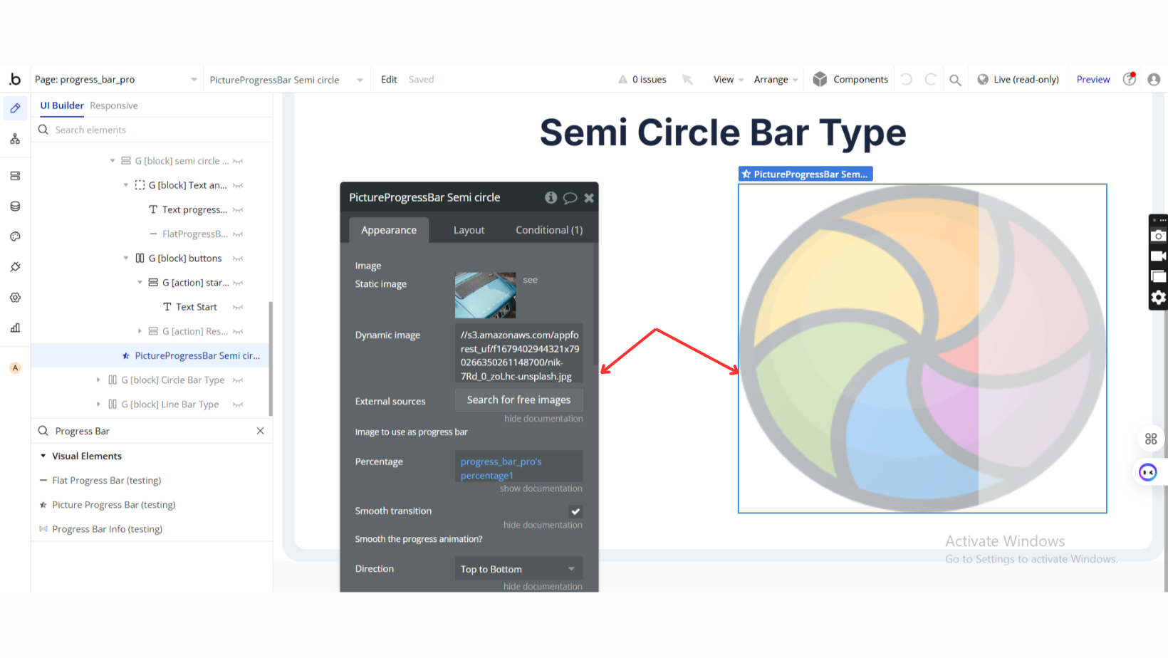The height and width of the screenshot is (658, 1168).
Task: Open the Edit menu
Action: [389, 80]
